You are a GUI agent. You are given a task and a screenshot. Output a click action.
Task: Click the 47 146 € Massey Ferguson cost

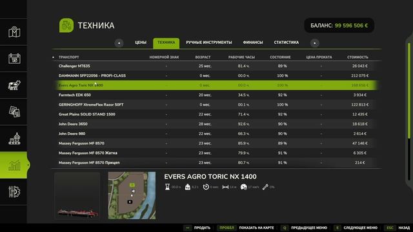coord(360,143)
